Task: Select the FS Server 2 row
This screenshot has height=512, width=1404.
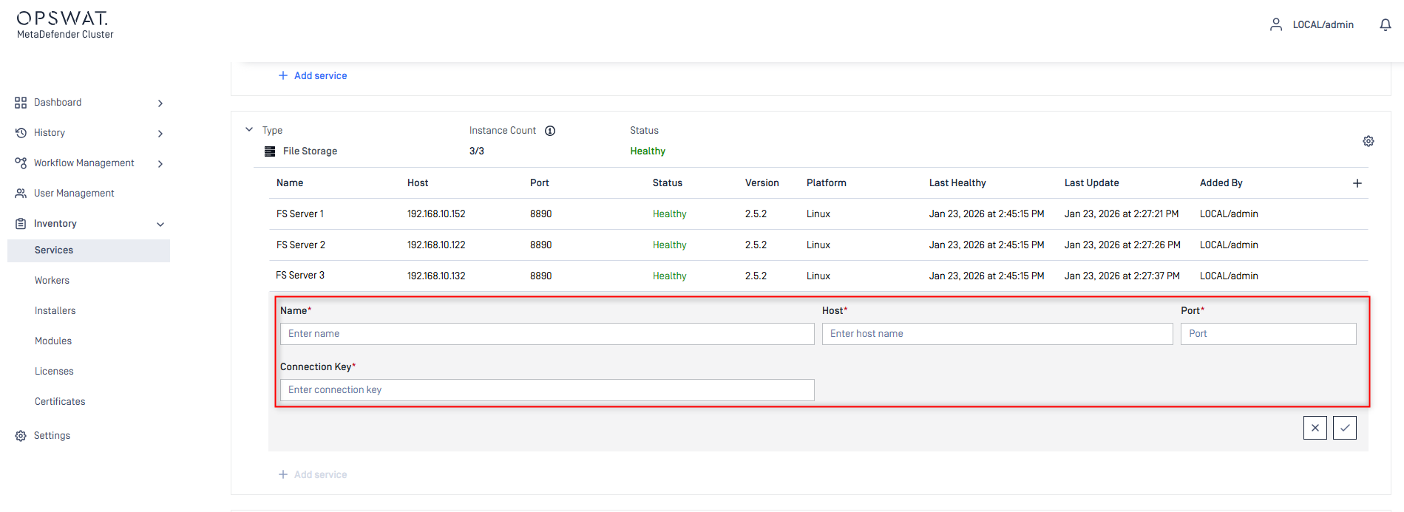Action: pos(300,245)
